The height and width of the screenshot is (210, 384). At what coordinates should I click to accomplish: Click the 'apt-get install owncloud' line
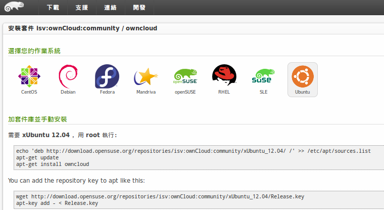(x=53, y=164)
